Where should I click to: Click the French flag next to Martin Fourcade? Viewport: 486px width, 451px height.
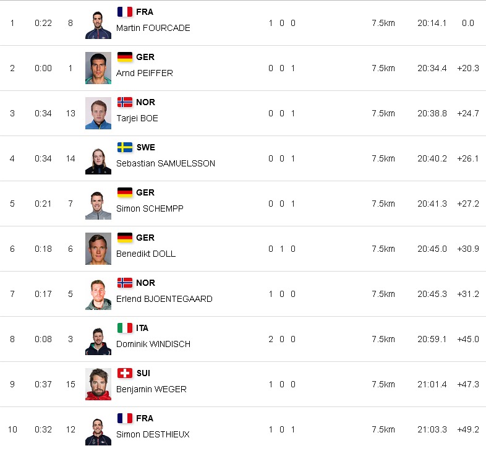tap(125, 12)
